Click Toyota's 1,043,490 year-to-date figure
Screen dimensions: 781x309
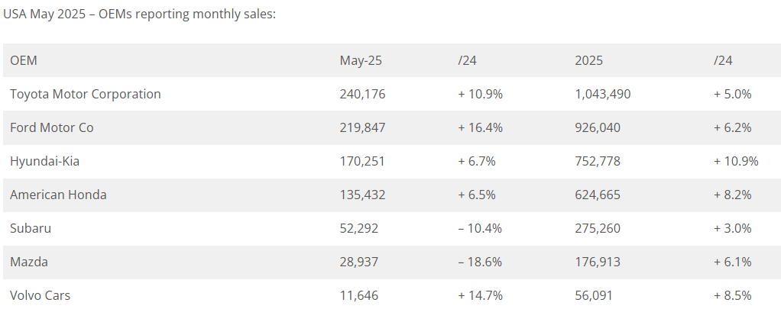coord(602,94)
